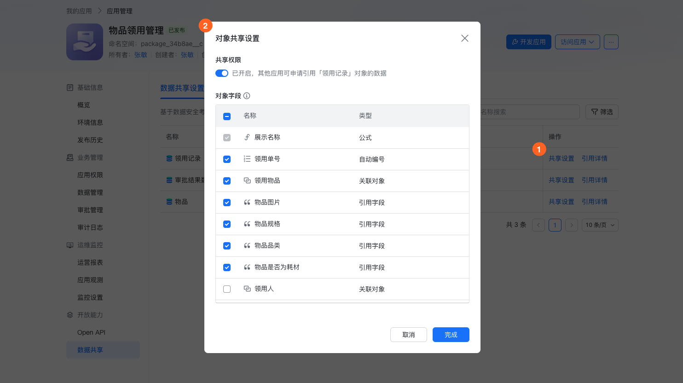Click 我的应用 breadcrumb link
Viewport: 683px width, 383px height.
pos(79,11)
